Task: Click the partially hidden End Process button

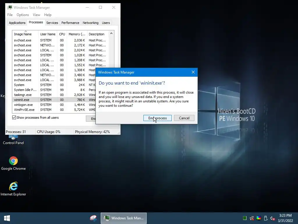Action: click(91, 119)
